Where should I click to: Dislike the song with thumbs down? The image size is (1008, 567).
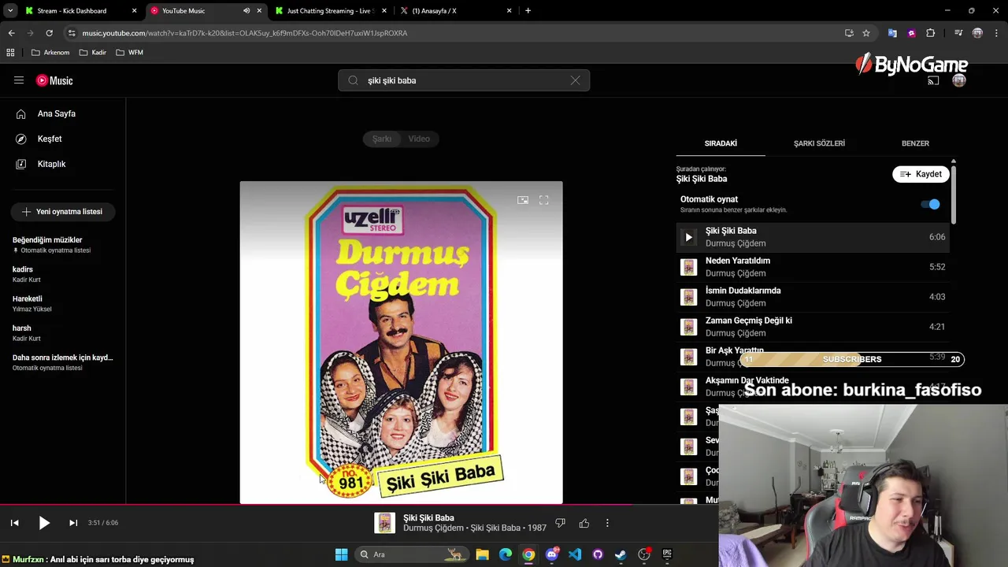561,523
